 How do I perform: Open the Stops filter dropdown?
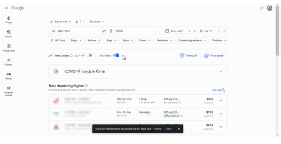point(76,41)
